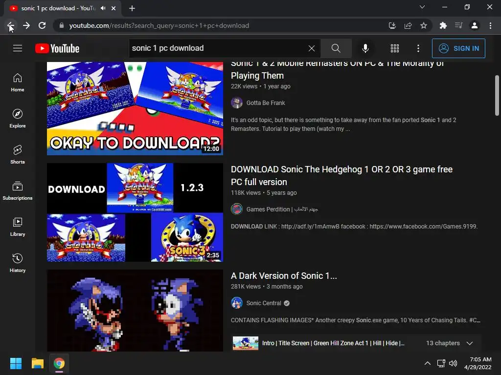Open Library in the sidebar
The height and width of the screenshot is (375, 501).
click(18, 227)
